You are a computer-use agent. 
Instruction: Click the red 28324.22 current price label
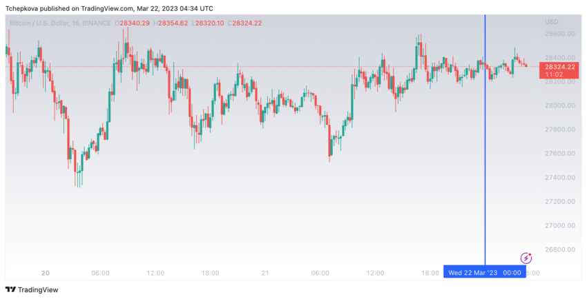(x=559, y=68)
